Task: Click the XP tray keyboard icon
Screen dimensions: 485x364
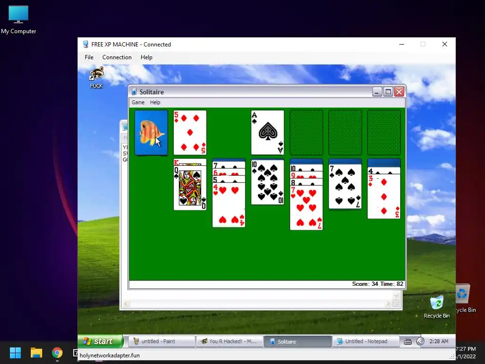Action: click(408, 341)
